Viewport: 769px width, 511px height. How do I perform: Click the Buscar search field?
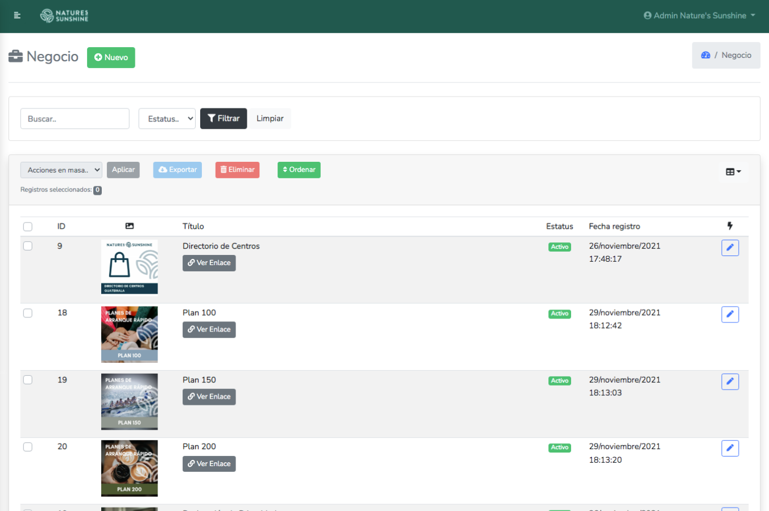pos(75,119)
